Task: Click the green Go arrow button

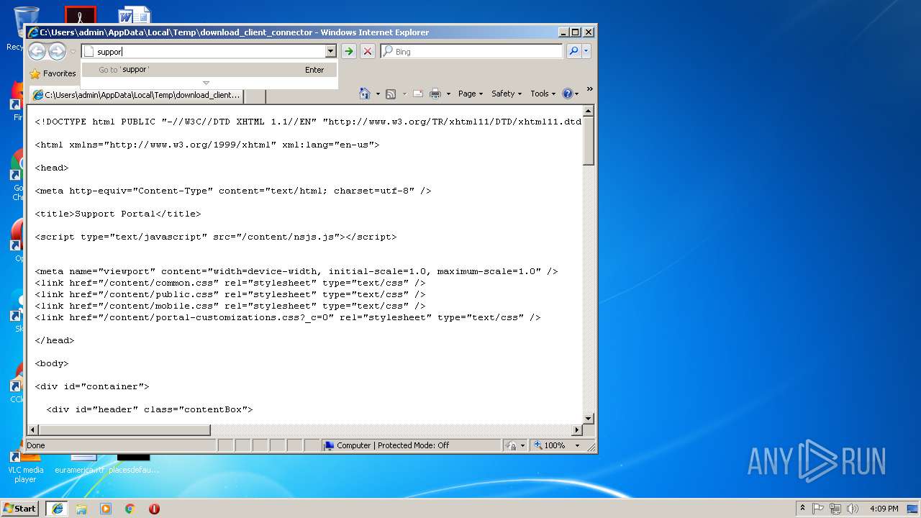Action: tap(349, 51)
